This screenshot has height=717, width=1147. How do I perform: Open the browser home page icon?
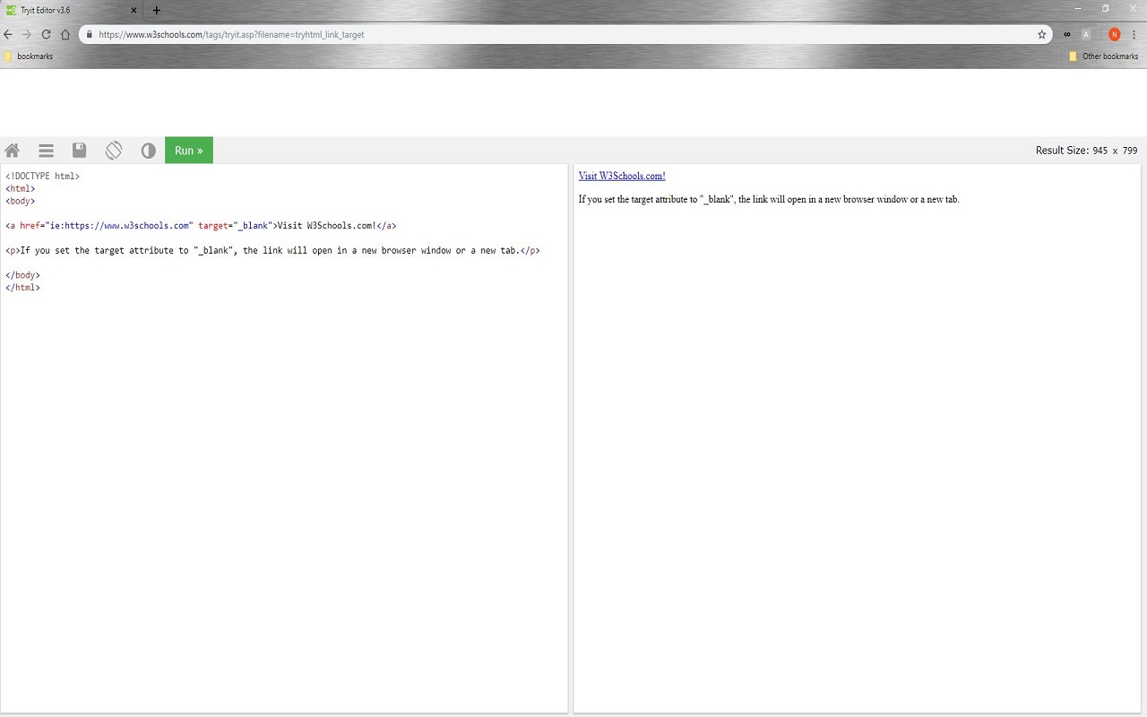coord(65,34)
